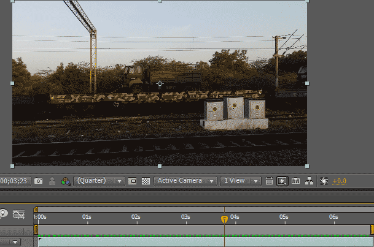Click the work area end handle
Viewport: 374px width, 247px height.
point(372,230)
